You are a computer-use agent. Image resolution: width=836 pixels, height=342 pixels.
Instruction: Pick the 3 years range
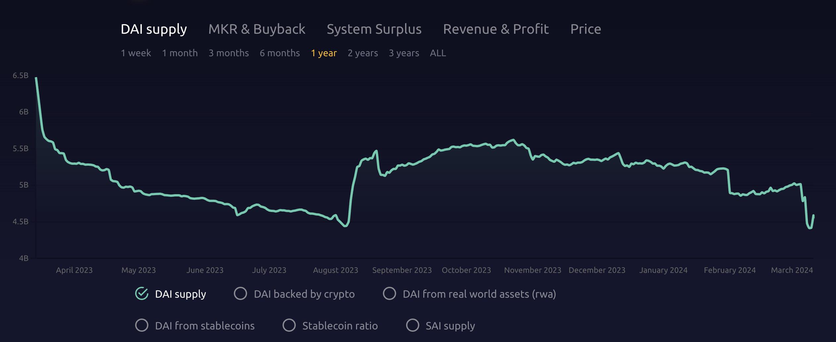pos(404,53)
